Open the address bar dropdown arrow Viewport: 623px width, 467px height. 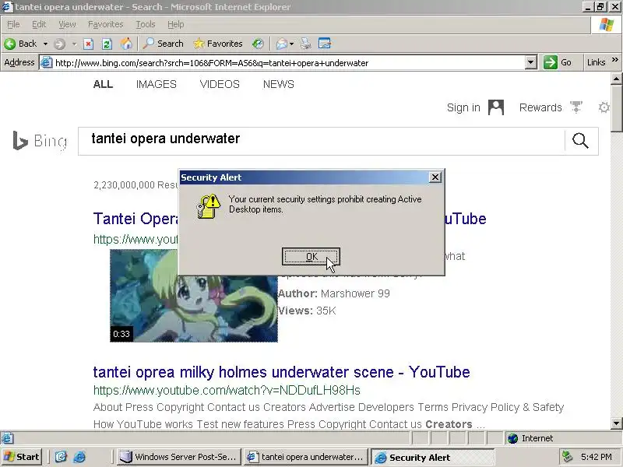[x=531, y=62]
